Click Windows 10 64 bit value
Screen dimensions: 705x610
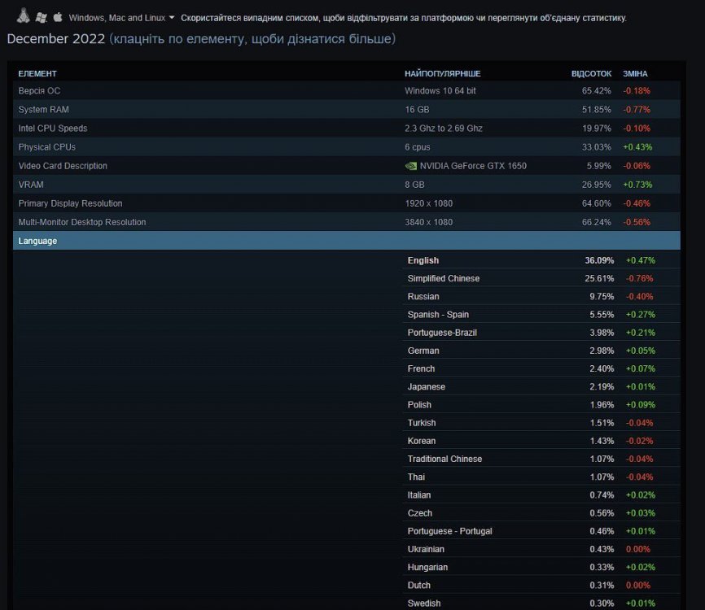(440, 91)
